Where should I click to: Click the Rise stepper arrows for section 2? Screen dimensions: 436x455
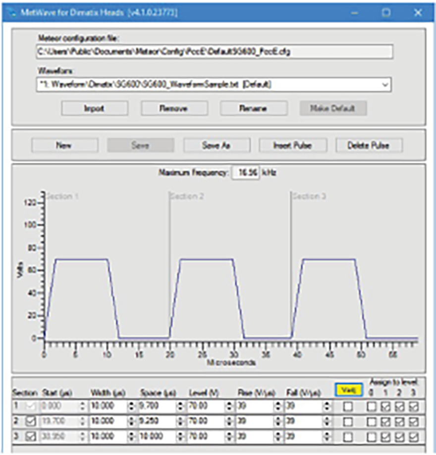coord(278,421)
